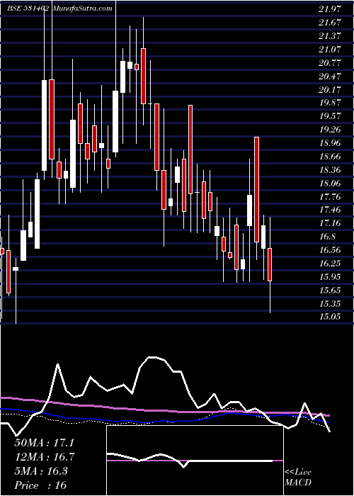The width and height of the screenshot is (354, 496).
Task: Select the 18.66 axis value
Action: point(330,157)
